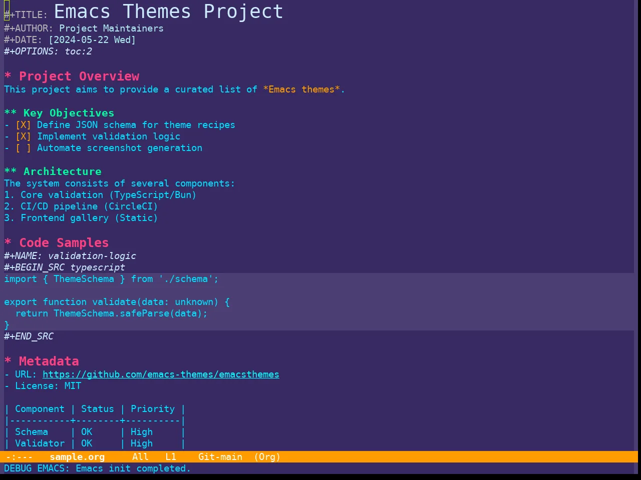Click the 'Priority' table header cell
This screenshot has height=480, width=641.
tap(153, 409)
